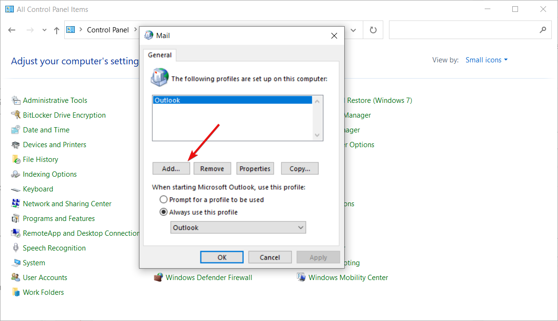
Task: Refresh the Control Panel view
Action: pyautogui.click(x=373, y=30)
